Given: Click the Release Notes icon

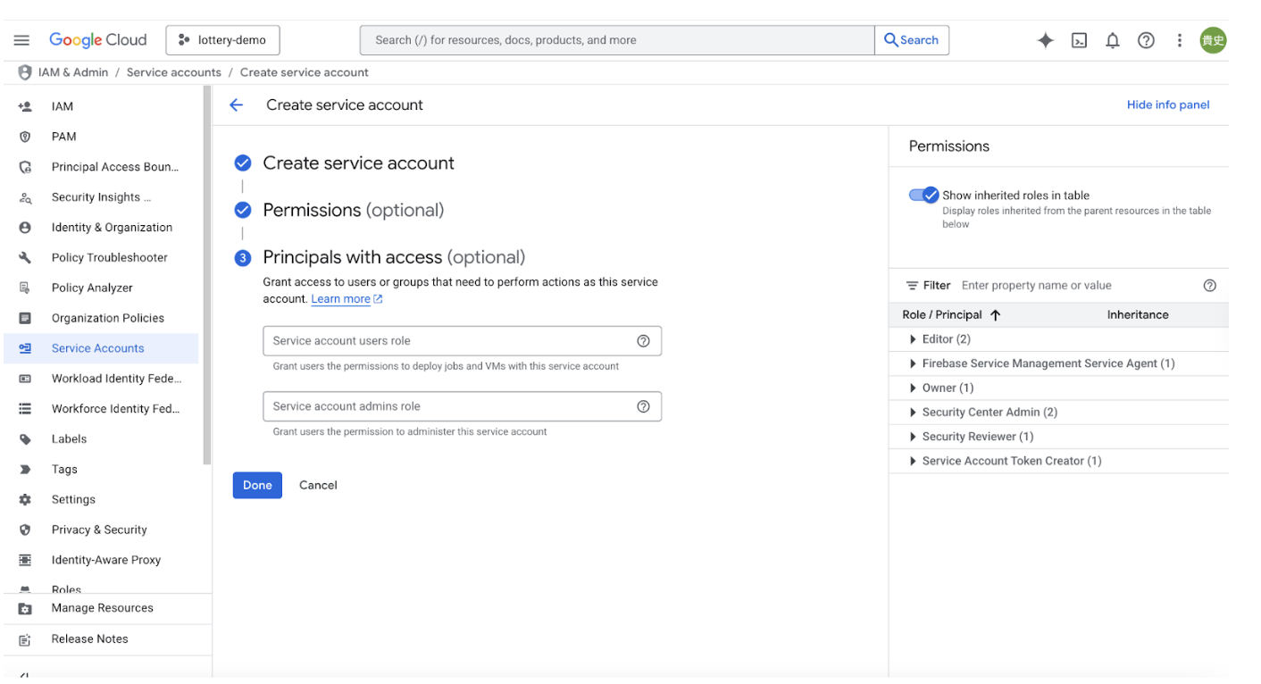Looking at the screenshot, I should click(x=25, y=639).
